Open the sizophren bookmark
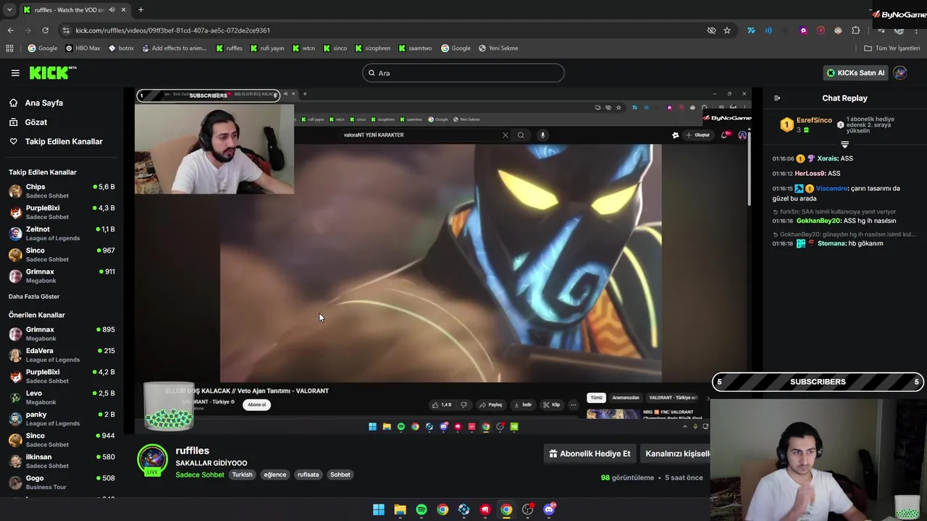Image resolution: width=927 pixels, height=521 pixels. (372, 48)
